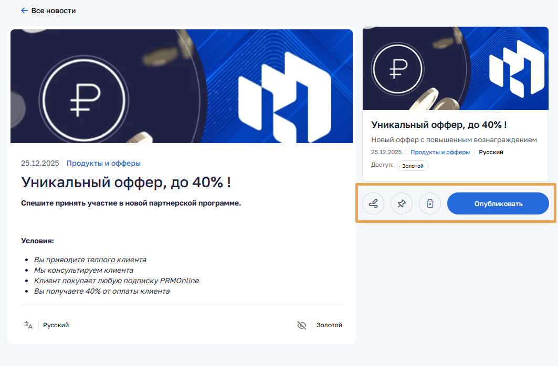
Task: Click the Русский label in article footer
Action: coord(56,325)
